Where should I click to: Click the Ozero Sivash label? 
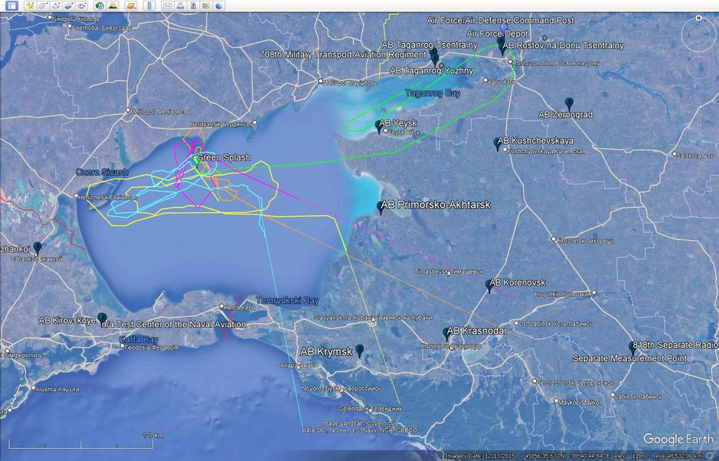[102, 173]
